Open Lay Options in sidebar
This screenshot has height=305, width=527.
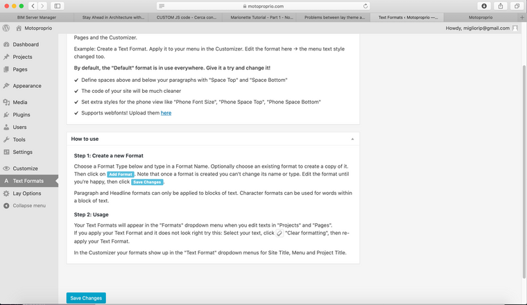point(27,193)
